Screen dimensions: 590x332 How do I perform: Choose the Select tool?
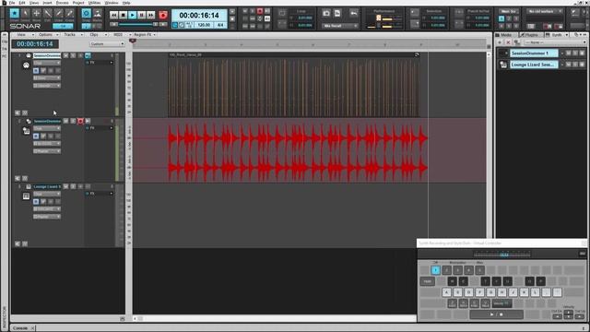[25, 14]
